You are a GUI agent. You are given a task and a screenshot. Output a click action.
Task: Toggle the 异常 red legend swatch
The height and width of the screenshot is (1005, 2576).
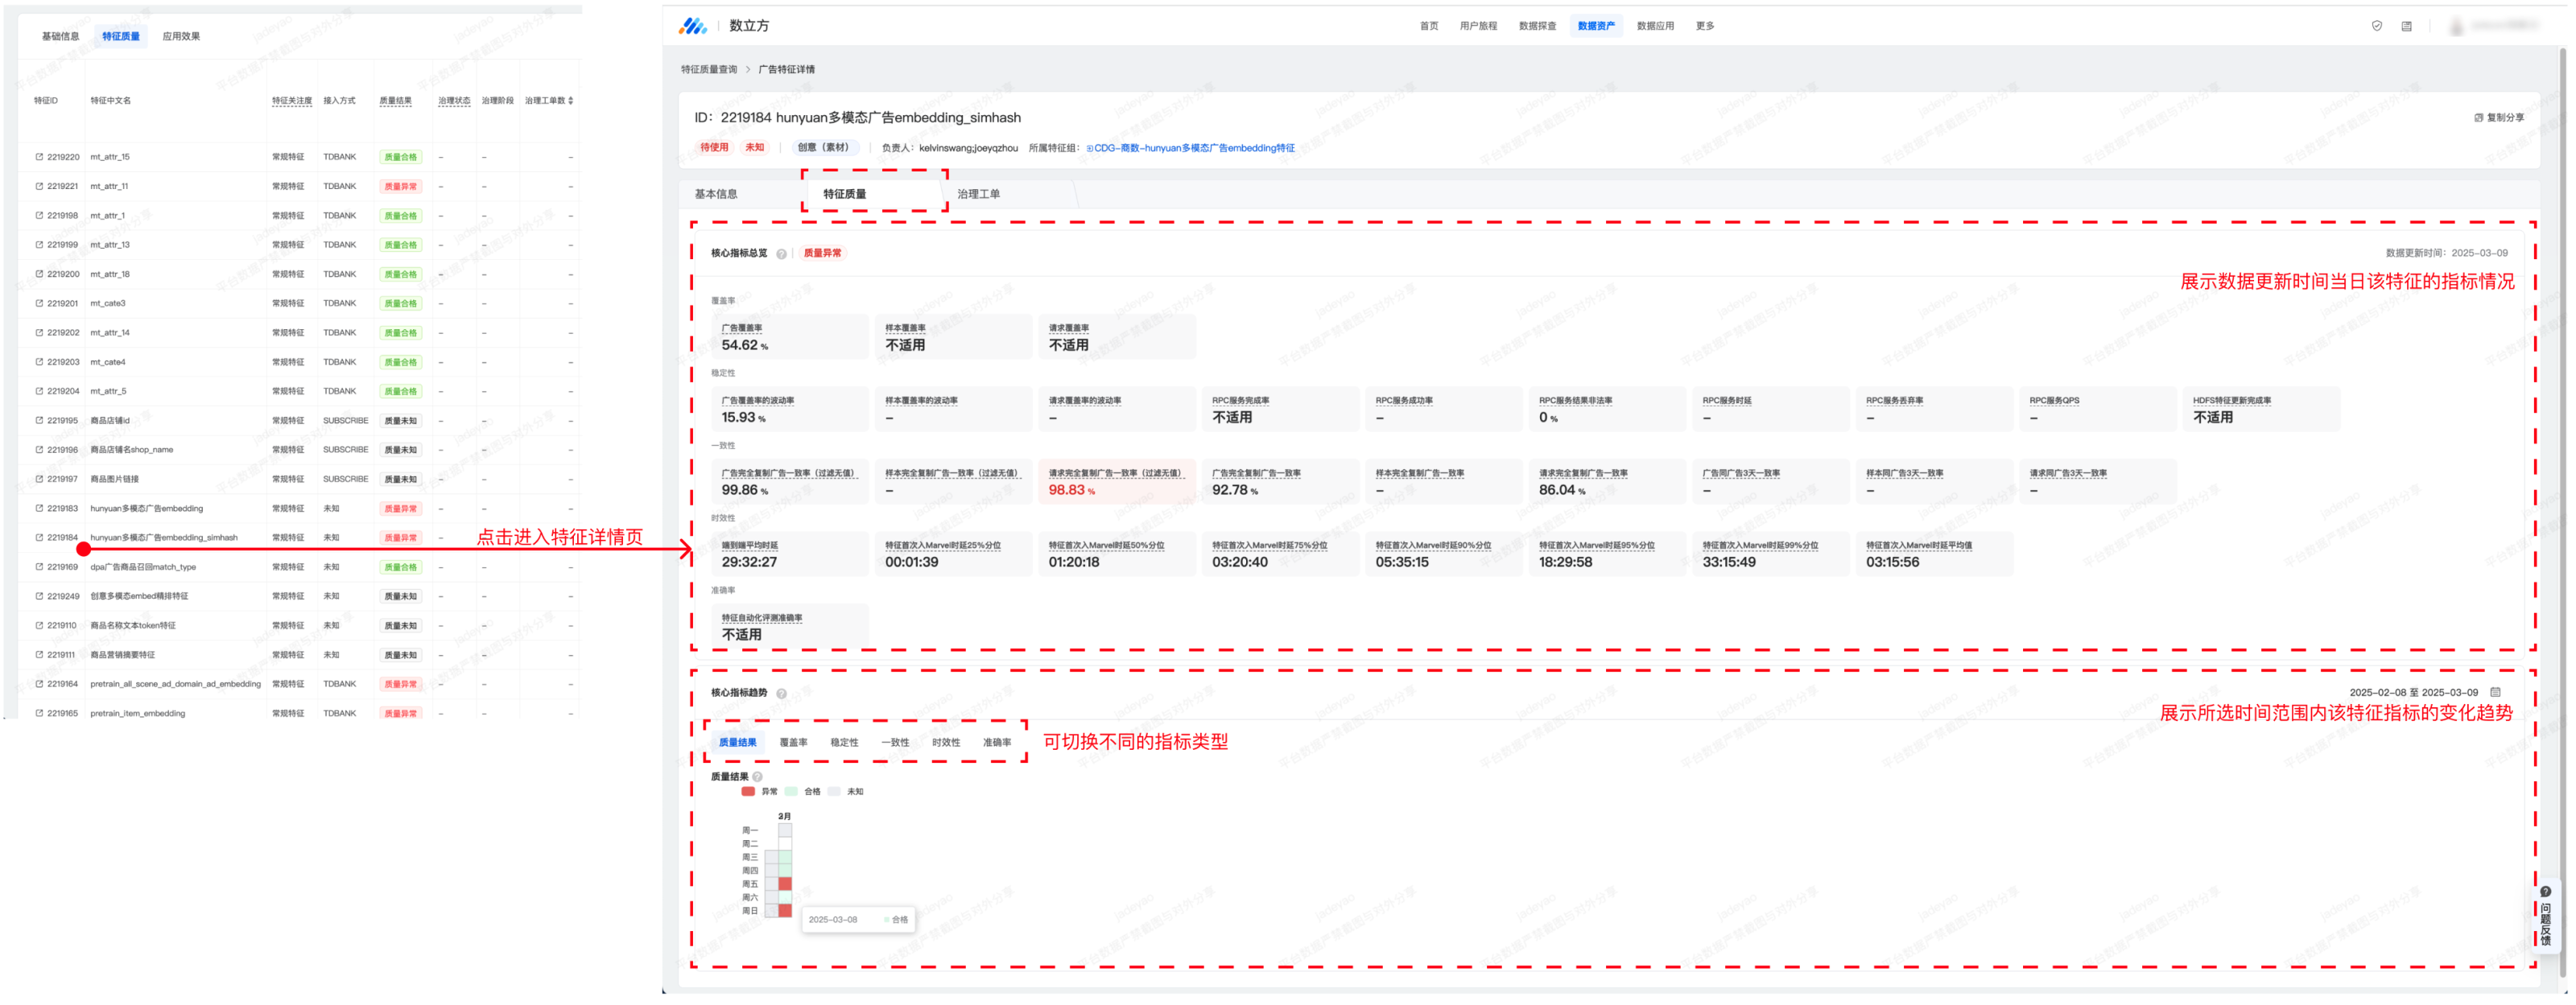coord(748,792)
